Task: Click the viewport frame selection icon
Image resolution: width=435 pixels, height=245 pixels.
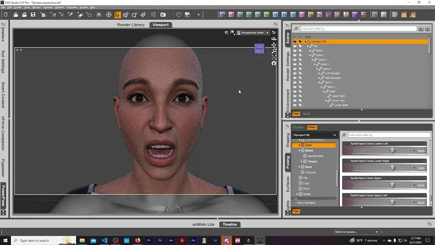Action: (274, 57)
